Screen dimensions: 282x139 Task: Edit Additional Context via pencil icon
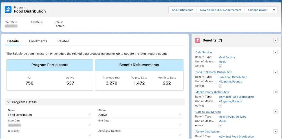pos(180,135)
